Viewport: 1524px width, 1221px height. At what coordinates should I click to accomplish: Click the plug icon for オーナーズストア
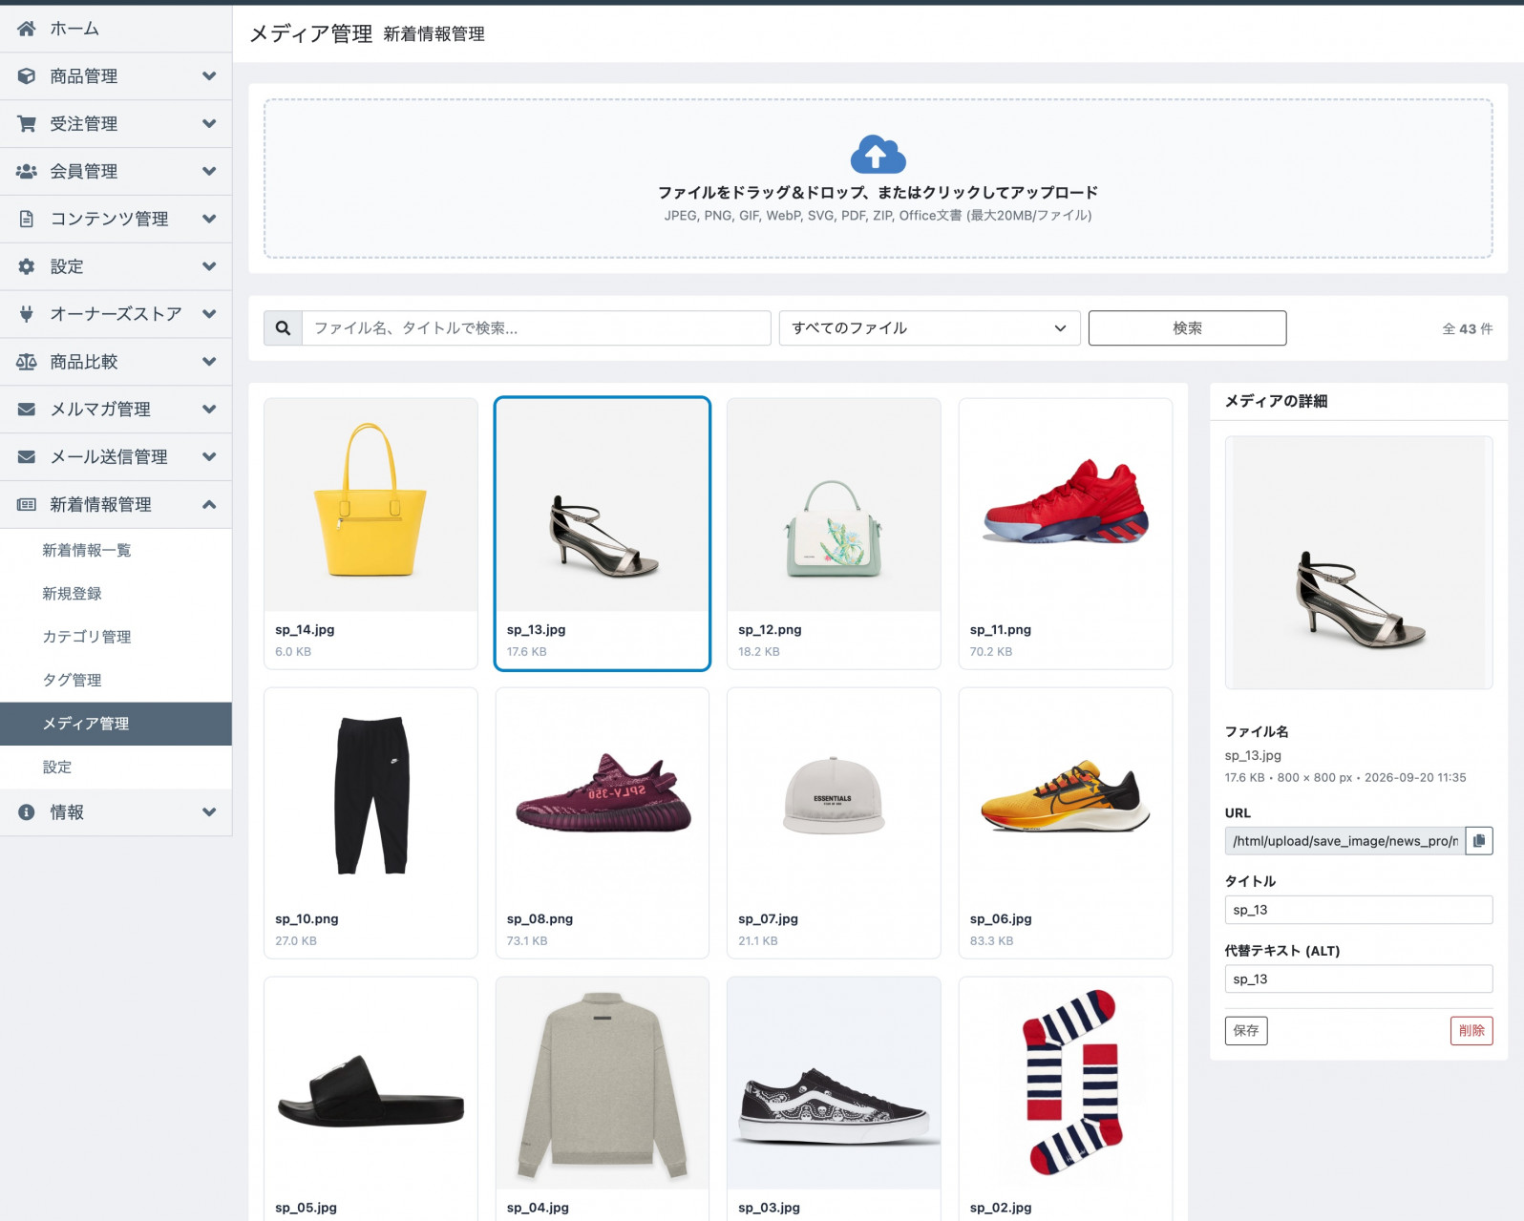(x=27, y=314)
